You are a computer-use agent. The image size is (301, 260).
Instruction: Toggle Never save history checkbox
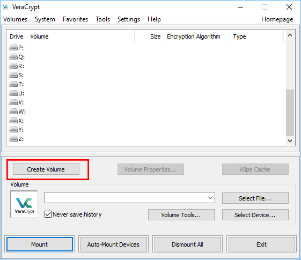[x=48, y=214]
